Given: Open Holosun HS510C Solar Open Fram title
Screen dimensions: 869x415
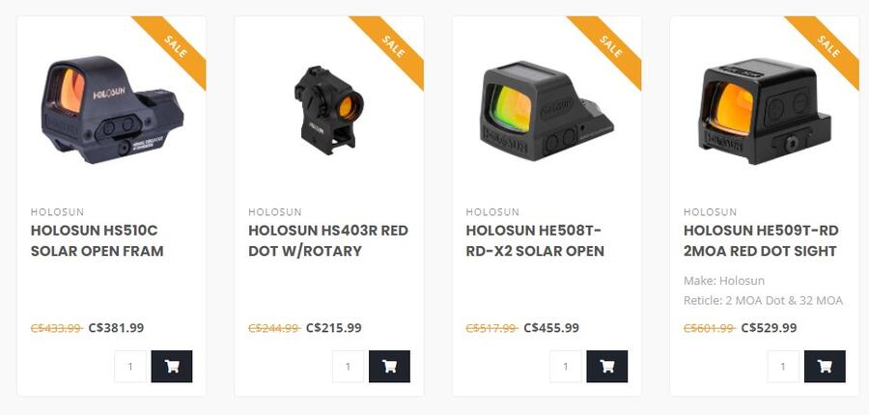Looking at the screenshot, I should [x=97, y=240].
